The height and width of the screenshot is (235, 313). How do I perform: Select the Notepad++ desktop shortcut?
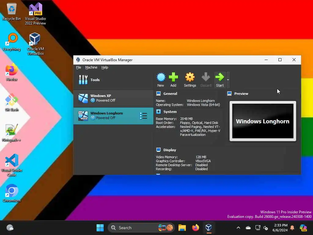coord(12,133)
